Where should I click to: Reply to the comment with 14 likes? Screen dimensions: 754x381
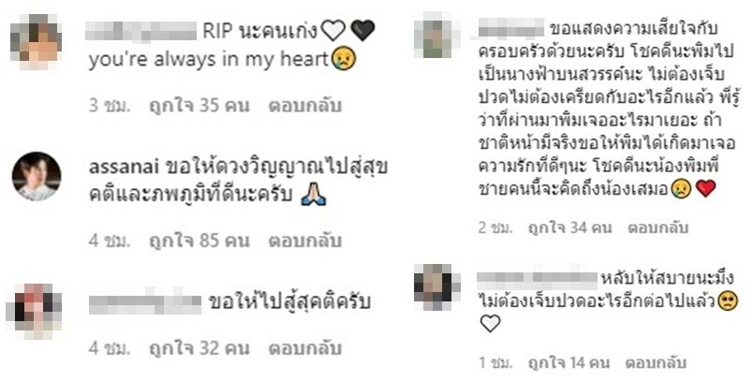pyautogui.click(x=656, y=362)
